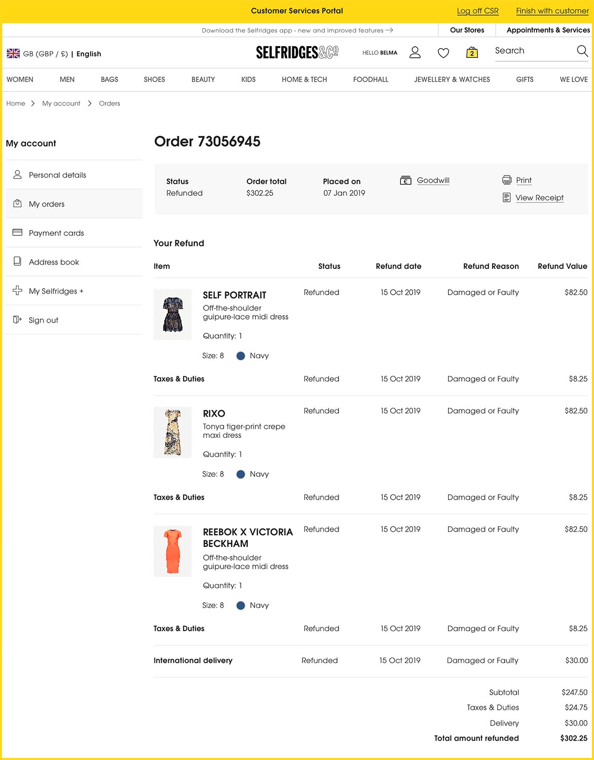
Task: Open the user account profile icon
Action: (415, 52)
